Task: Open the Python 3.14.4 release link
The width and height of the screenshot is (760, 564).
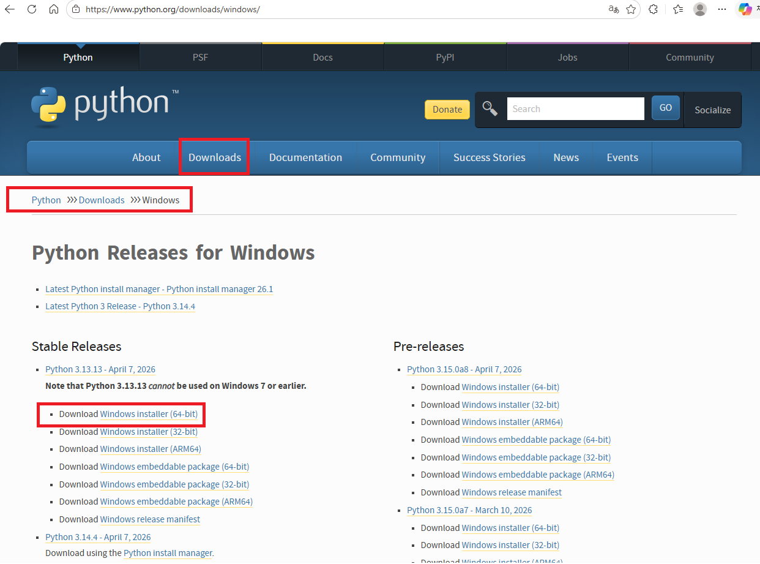Action: (x=98, y=537)
